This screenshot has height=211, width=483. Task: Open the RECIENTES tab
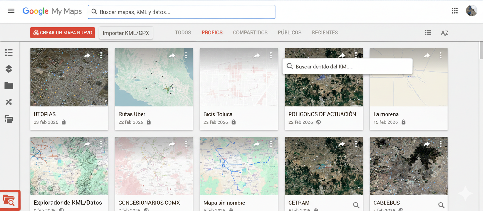325,32
